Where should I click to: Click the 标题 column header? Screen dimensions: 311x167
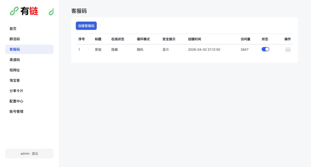[98, 39]
